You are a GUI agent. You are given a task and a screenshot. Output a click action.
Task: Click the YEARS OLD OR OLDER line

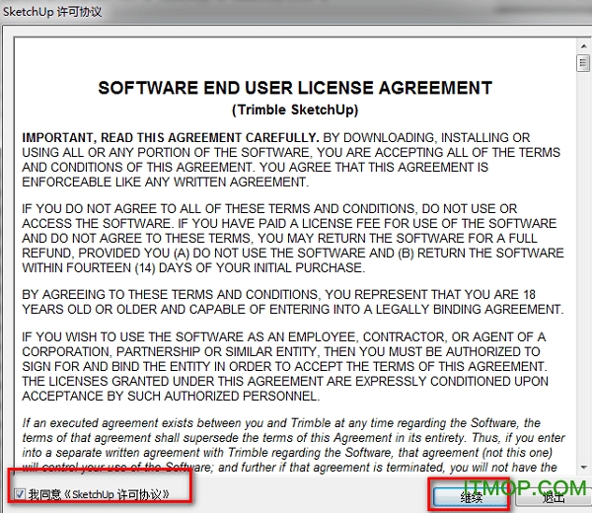(292, 310)
